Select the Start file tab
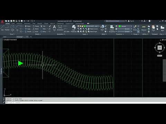 coord(5,37)
